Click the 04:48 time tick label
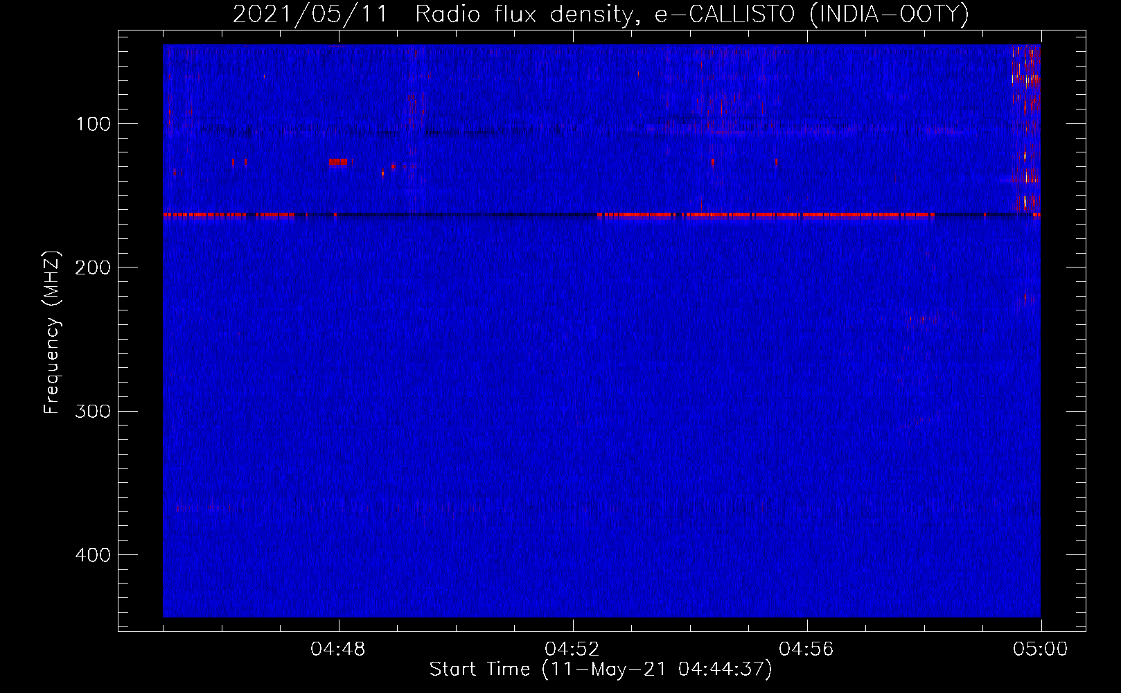Screen dimensions: 1121x693 pos(338,649)
